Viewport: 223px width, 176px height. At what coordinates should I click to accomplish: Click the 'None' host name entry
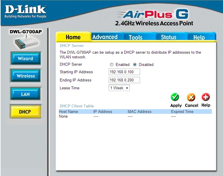(x=63, y=116)
